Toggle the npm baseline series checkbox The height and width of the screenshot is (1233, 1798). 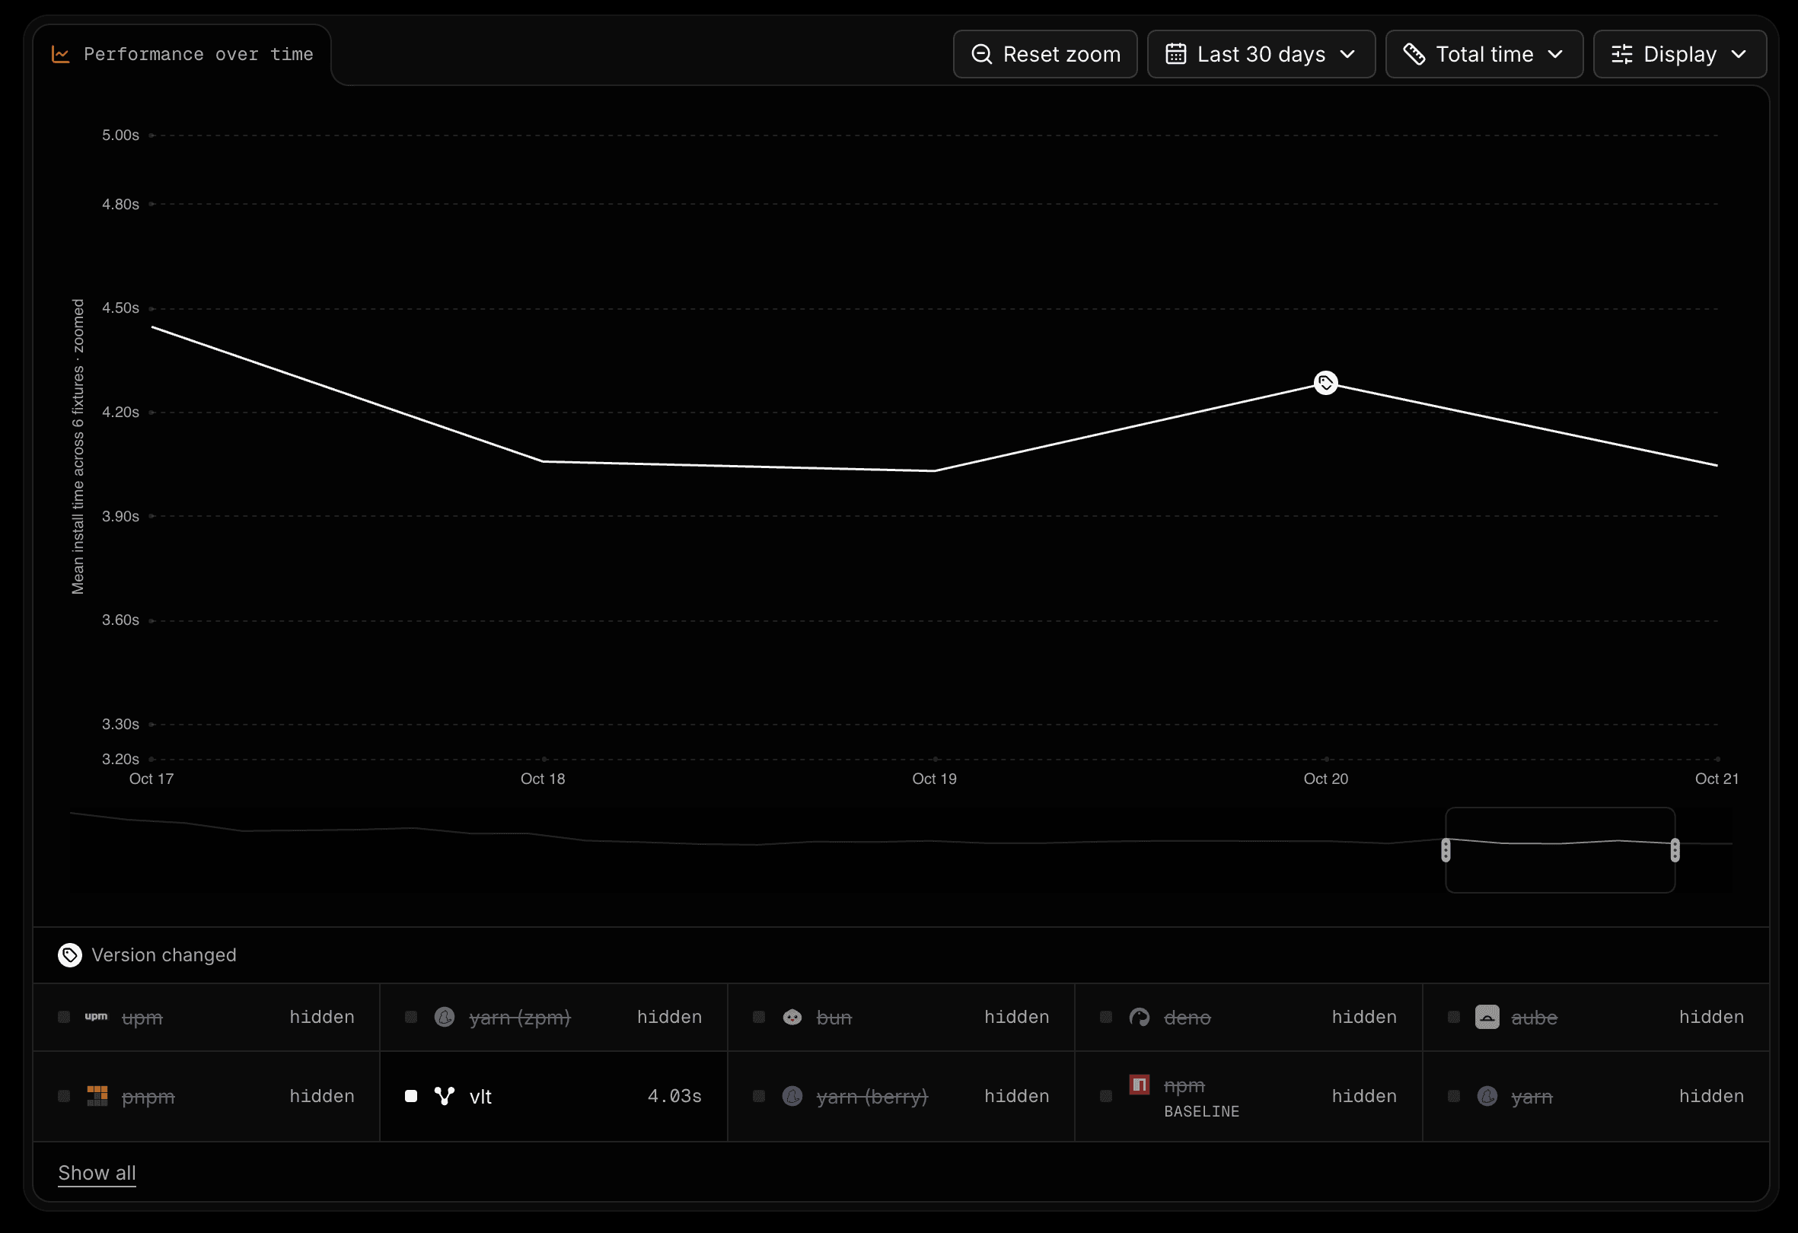(1106, 1096)
